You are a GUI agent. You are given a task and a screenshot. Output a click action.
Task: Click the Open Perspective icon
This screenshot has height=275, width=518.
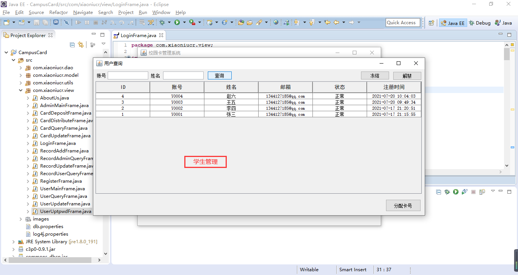click(x=431, y=23)
